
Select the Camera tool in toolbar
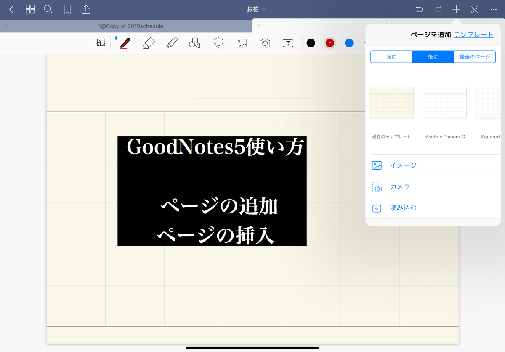click(265, 43)
